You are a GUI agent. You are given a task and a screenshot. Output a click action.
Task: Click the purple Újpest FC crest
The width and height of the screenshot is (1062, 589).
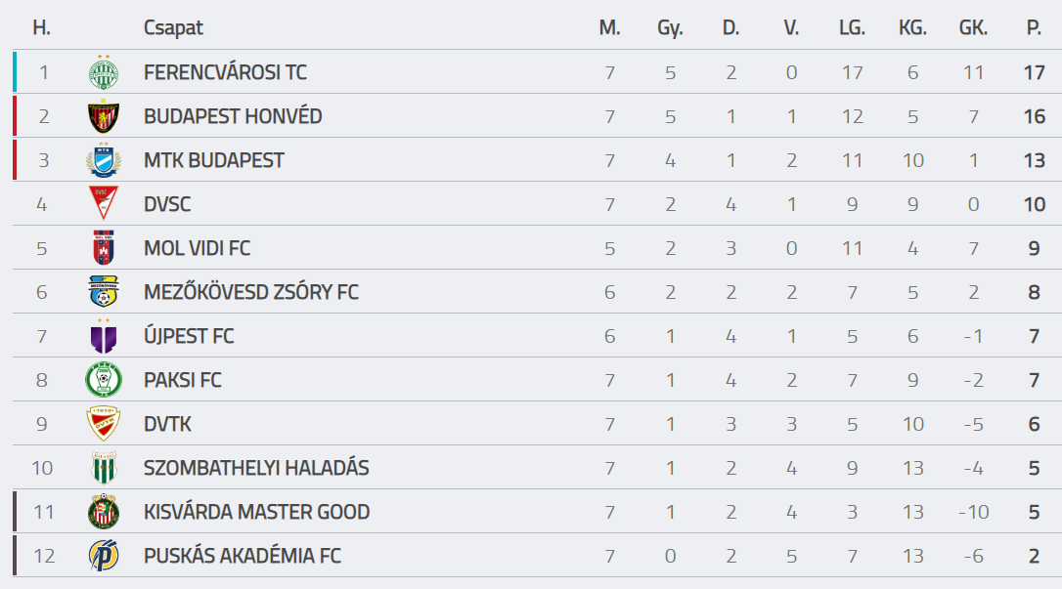coord(104,335)
